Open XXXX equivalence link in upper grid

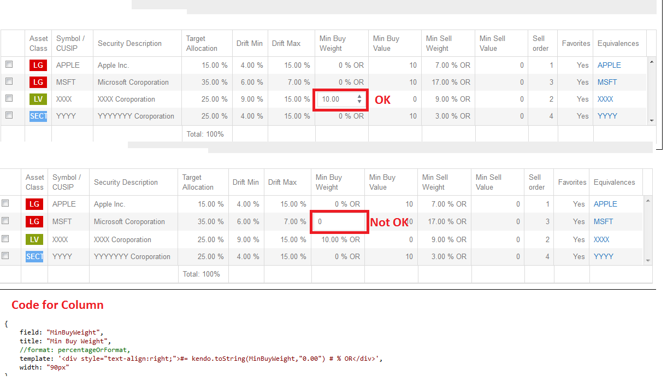click(x=605, y=99)
